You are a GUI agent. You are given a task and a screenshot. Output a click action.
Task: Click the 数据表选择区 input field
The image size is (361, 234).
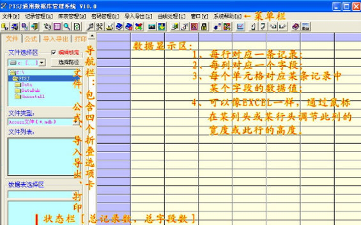43,194
